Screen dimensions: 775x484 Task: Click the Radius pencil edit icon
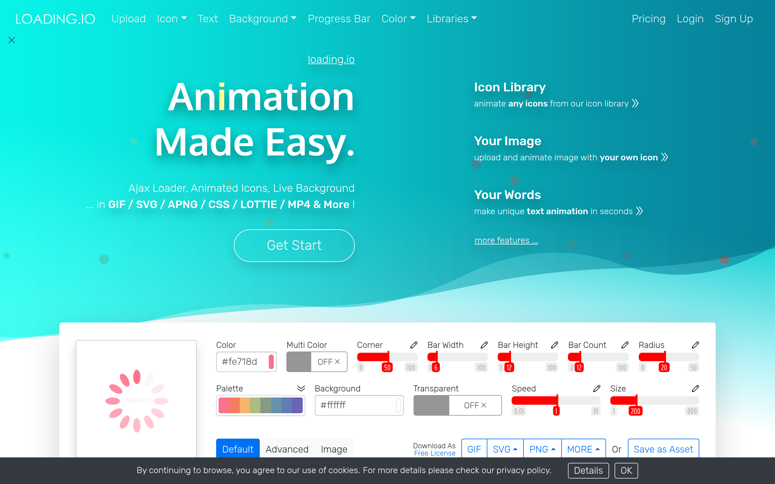click(695, 345)
